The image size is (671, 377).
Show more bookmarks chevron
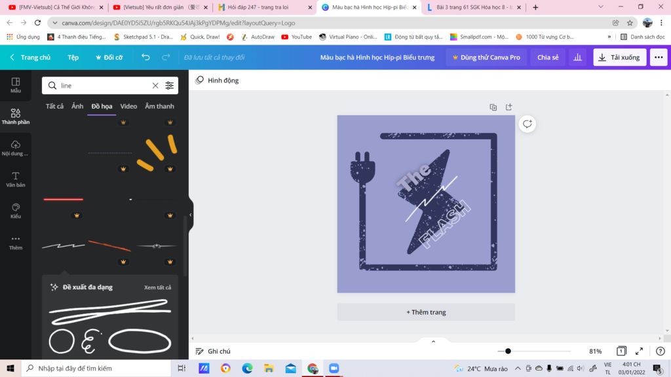click(609, 37)
